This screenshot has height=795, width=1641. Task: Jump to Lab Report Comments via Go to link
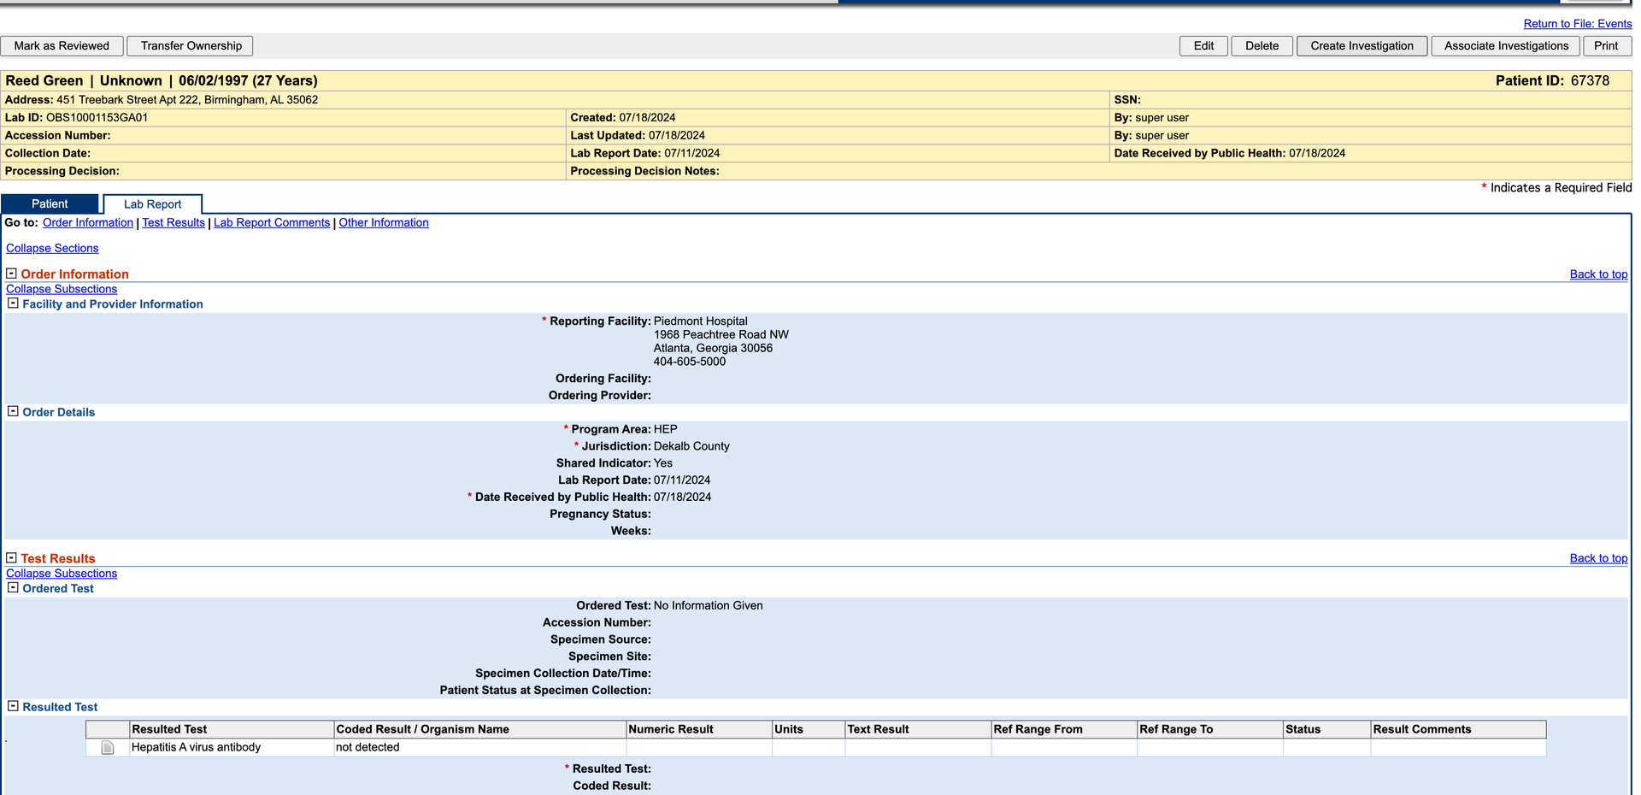(x=271, y=222)
